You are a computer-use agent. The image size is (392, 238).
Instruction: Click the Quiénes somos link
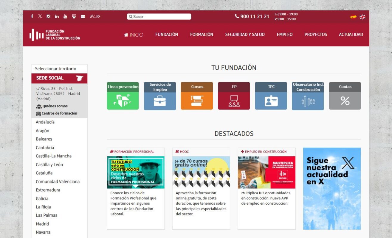(x=55, y=106)
